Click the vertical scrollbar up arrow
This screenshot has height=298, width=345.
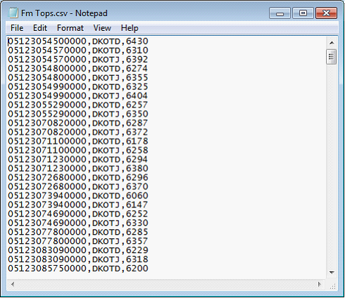click(x=332, y=43)
